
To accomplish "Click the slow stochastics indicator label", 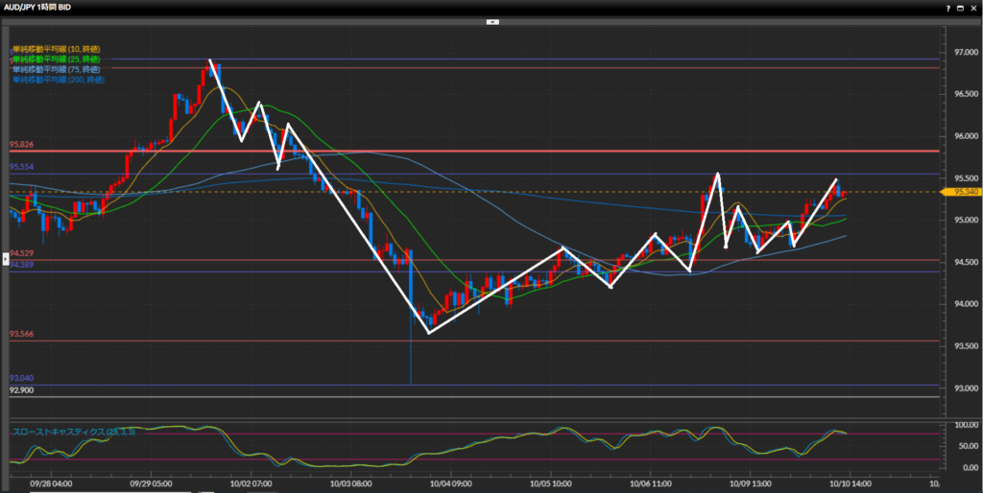I will pyautogui.click(x=73, y=433).
